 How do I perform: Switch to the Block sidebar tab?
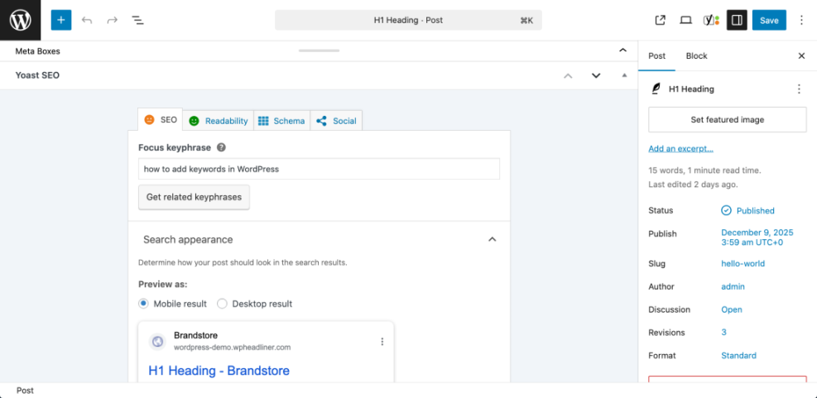point(697,55)
